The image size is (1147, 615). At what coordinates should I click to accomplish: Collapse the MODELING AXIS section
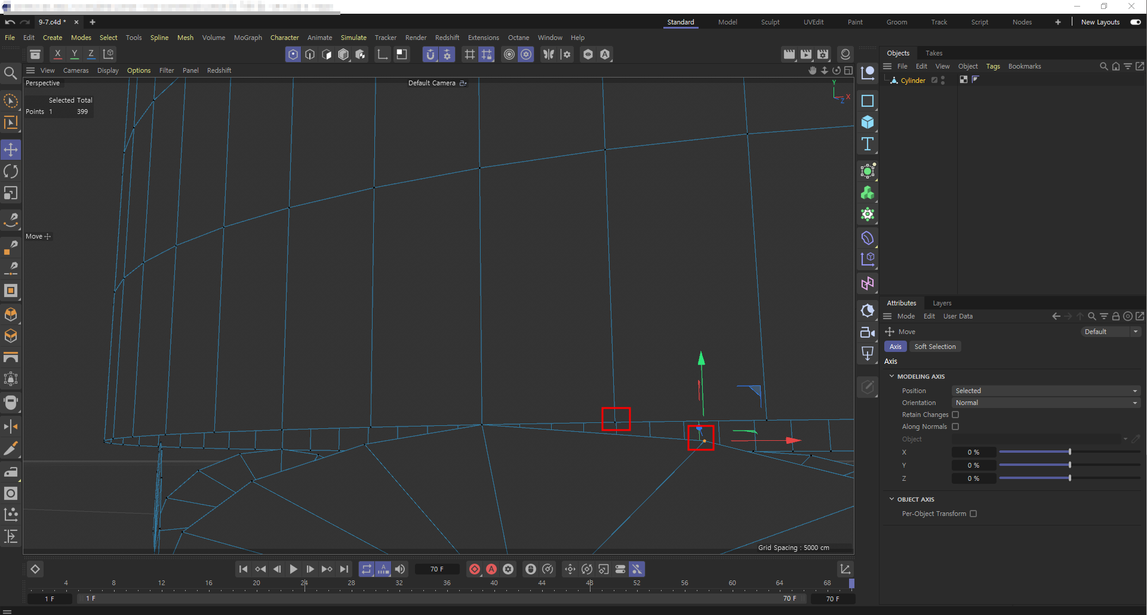pyautogui.click(x=891, y=377)
